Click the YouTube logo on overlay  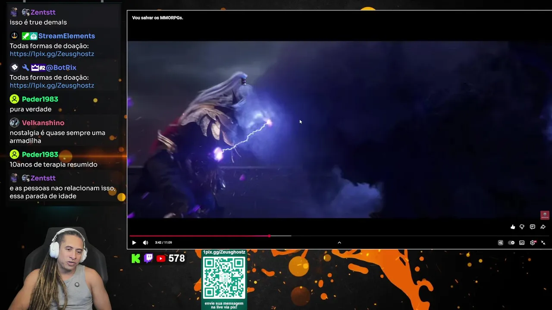pos(161,258)
